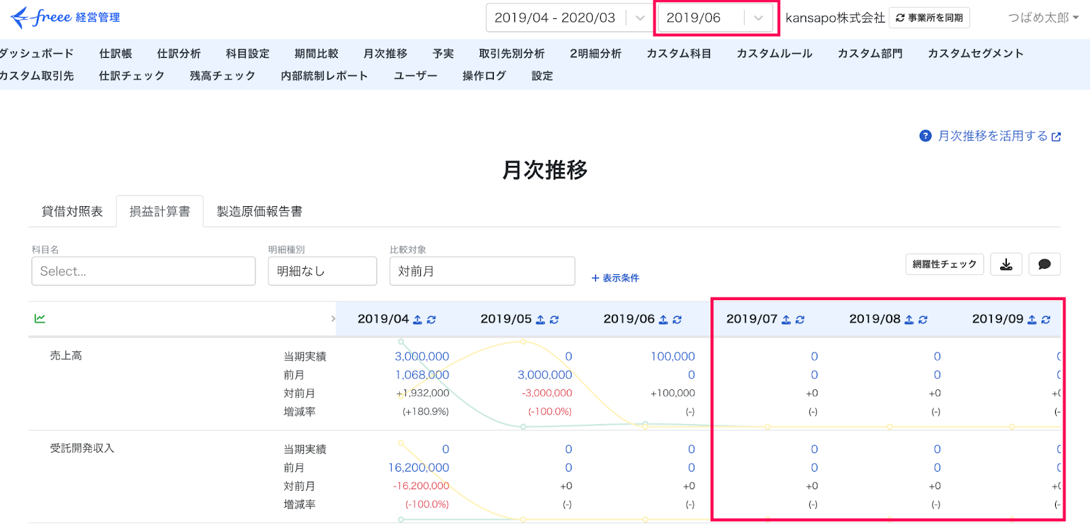Screen dimensions: 1090x526
Task: Open the 期間比較 menu item
Action: [316, 53]
